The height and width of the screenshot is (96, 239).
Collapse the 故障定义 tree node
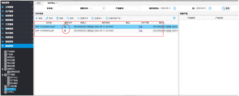pyautogui.click(x=3, y=69)
